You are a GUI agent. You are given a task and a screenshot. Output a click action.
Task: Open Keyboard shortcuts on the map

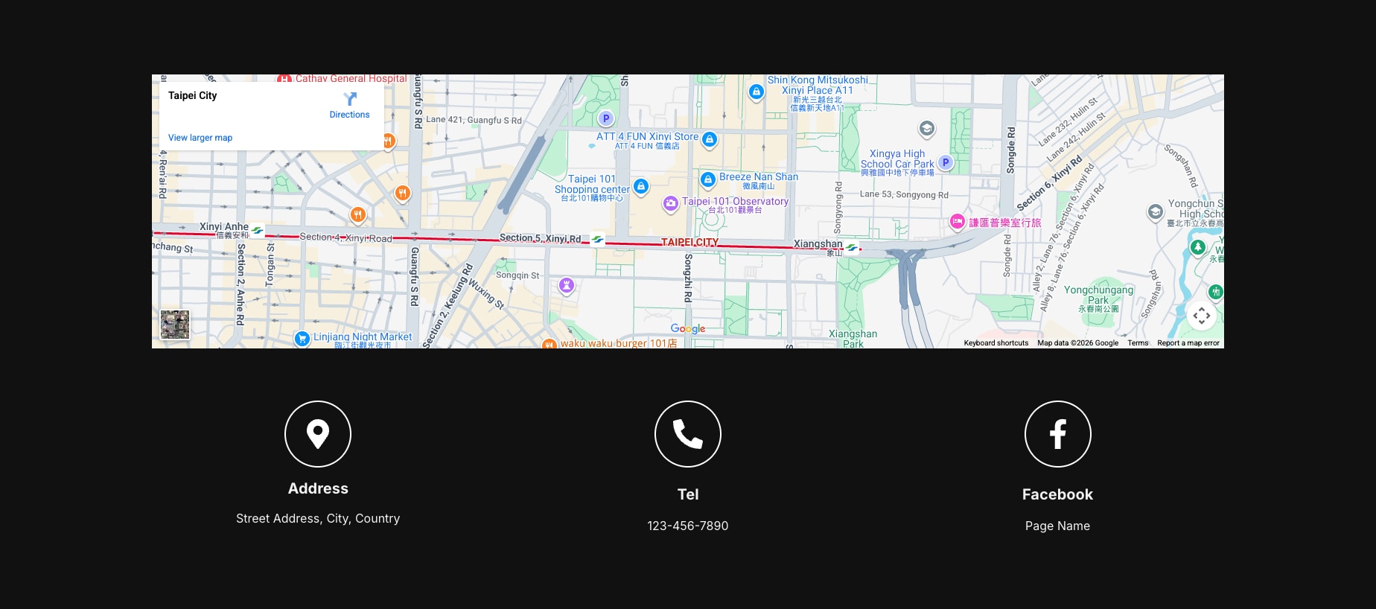[996, 343]
